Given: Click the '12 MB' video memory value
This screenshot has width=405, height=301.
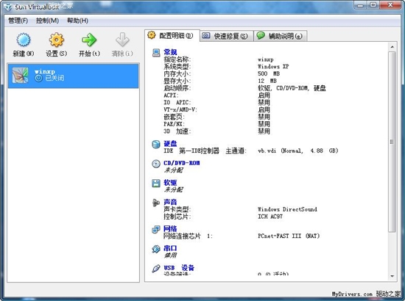Looking at the screenshot, I should pos(267,81).
